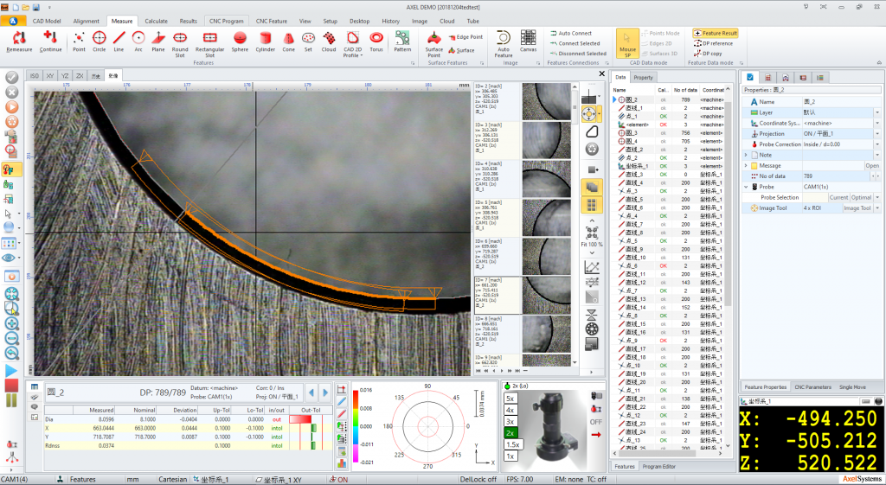The height and width of the screenshot is (485, 886).
Task: Toggle Mouse SP CAD data mode
Action: pyautogui.click(x=627, y=44)
